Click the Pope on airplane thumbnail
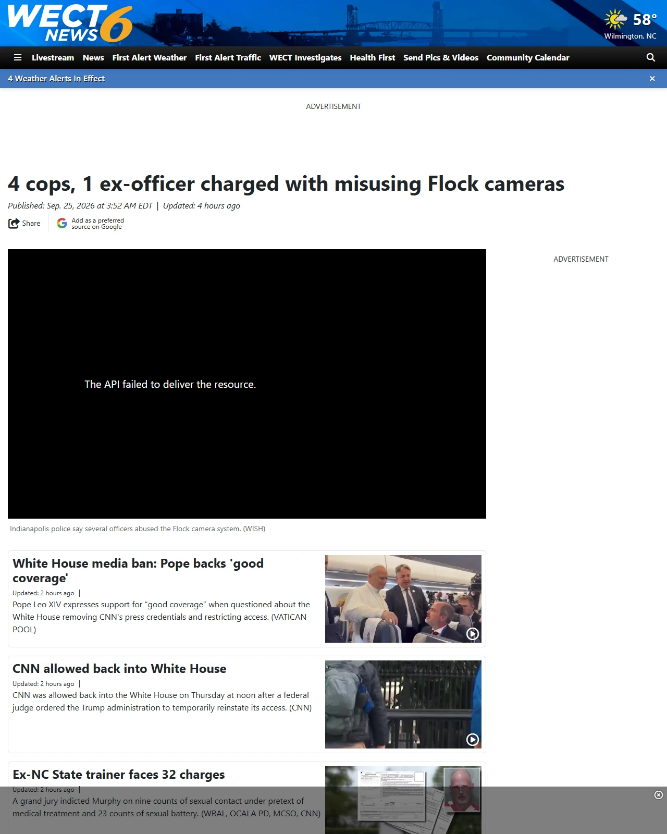667x834 pixels. [x=403, y=599]
